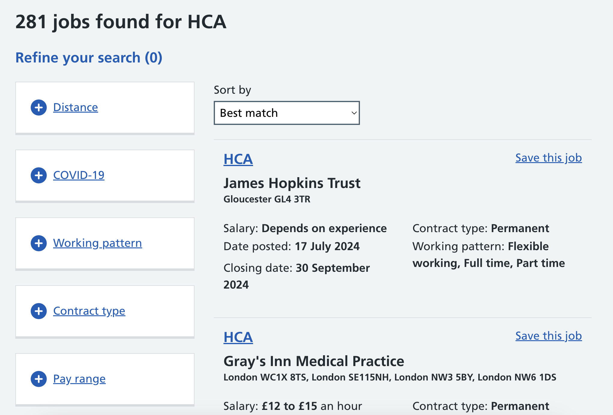The image size is (613, 415).
Task: Click the dropdown chevron in Sort by
Action: [354, 113]
